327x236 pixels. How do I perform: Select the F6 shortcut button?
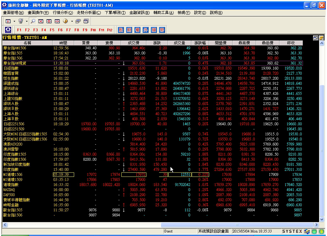click(x=60, y=30)
